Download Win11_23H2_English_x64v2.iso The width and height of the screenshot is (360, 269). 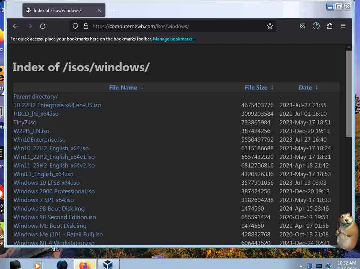pos(54,166)
